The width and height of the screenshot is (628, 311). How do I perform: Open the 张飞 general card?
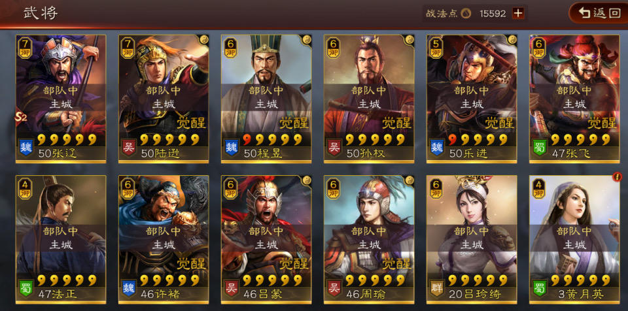574,99
